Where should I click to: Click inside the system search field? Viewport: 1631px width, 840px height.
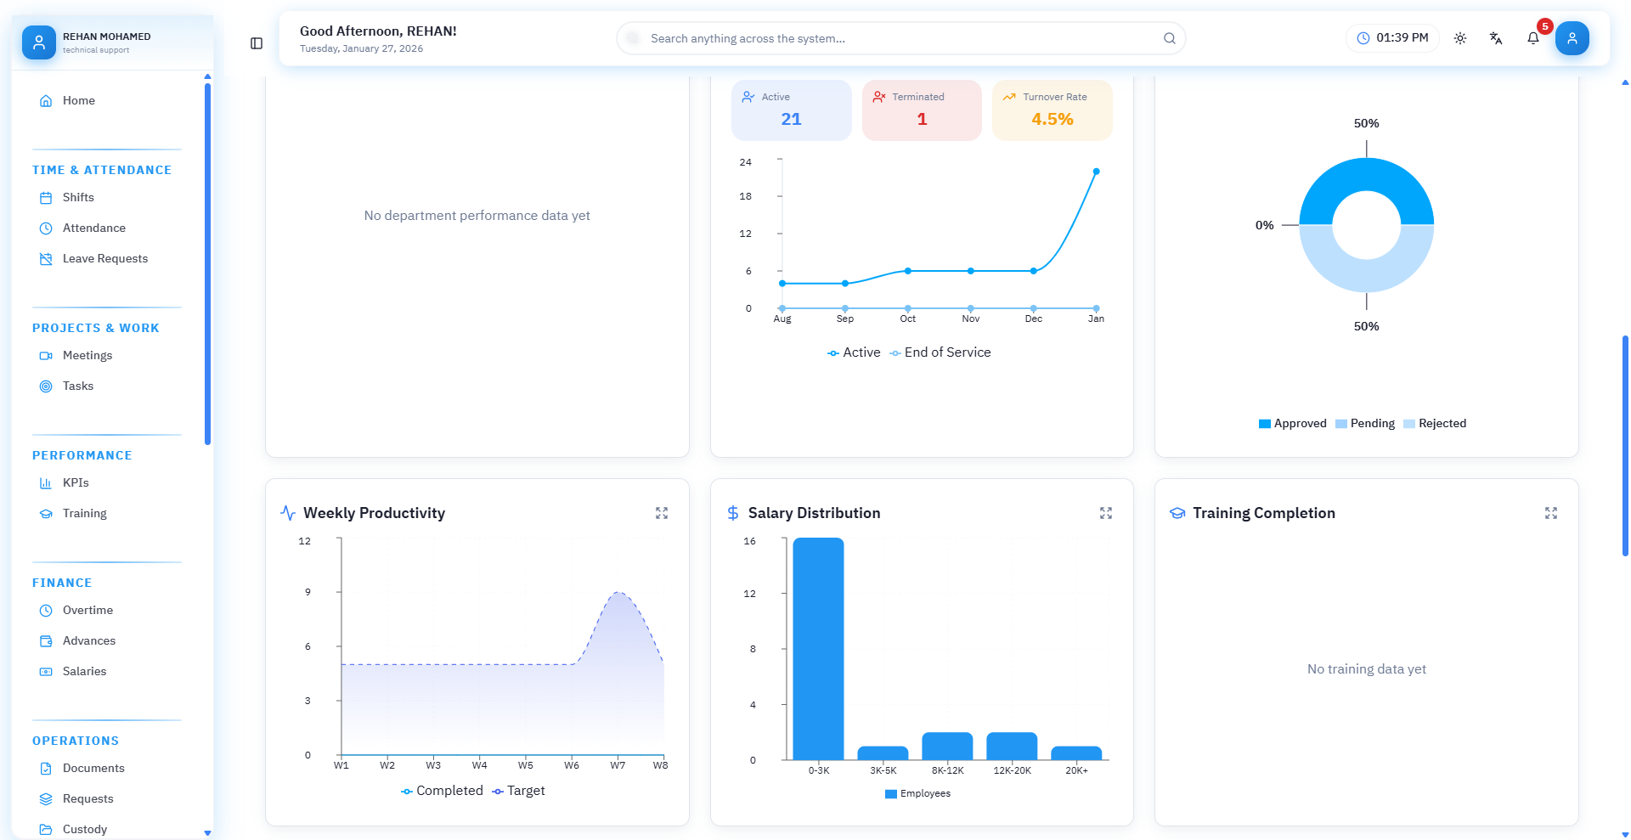pyautogui.click(x=900, y=38)
